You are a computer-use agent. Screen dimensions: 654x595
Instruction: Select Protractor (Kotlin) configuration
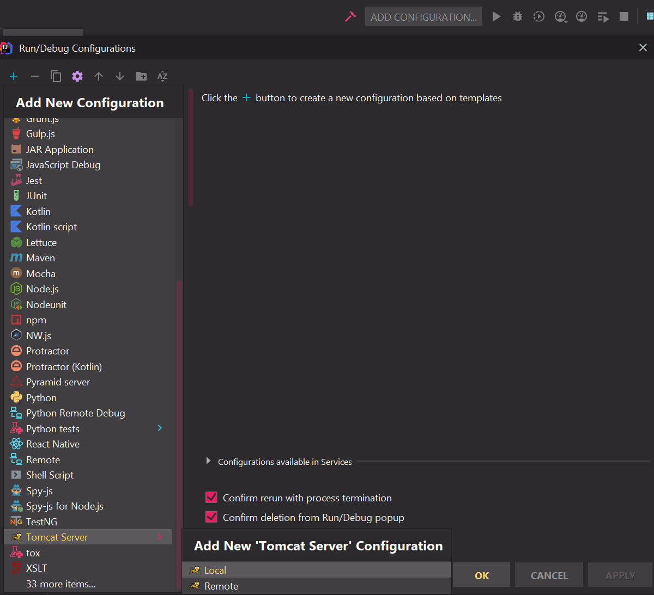point(88,367)
